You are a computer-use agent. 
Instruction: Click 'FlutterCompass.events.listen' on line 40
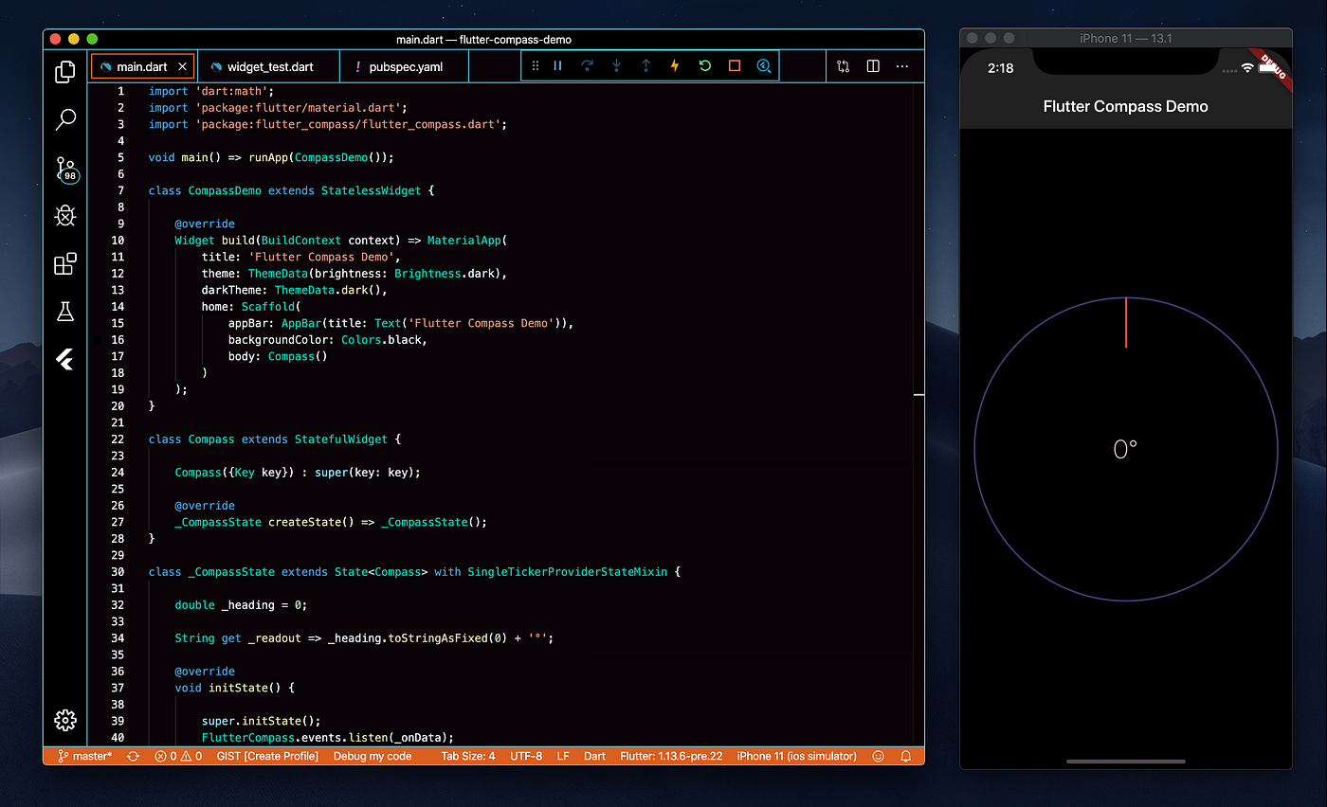pos(295,738)
